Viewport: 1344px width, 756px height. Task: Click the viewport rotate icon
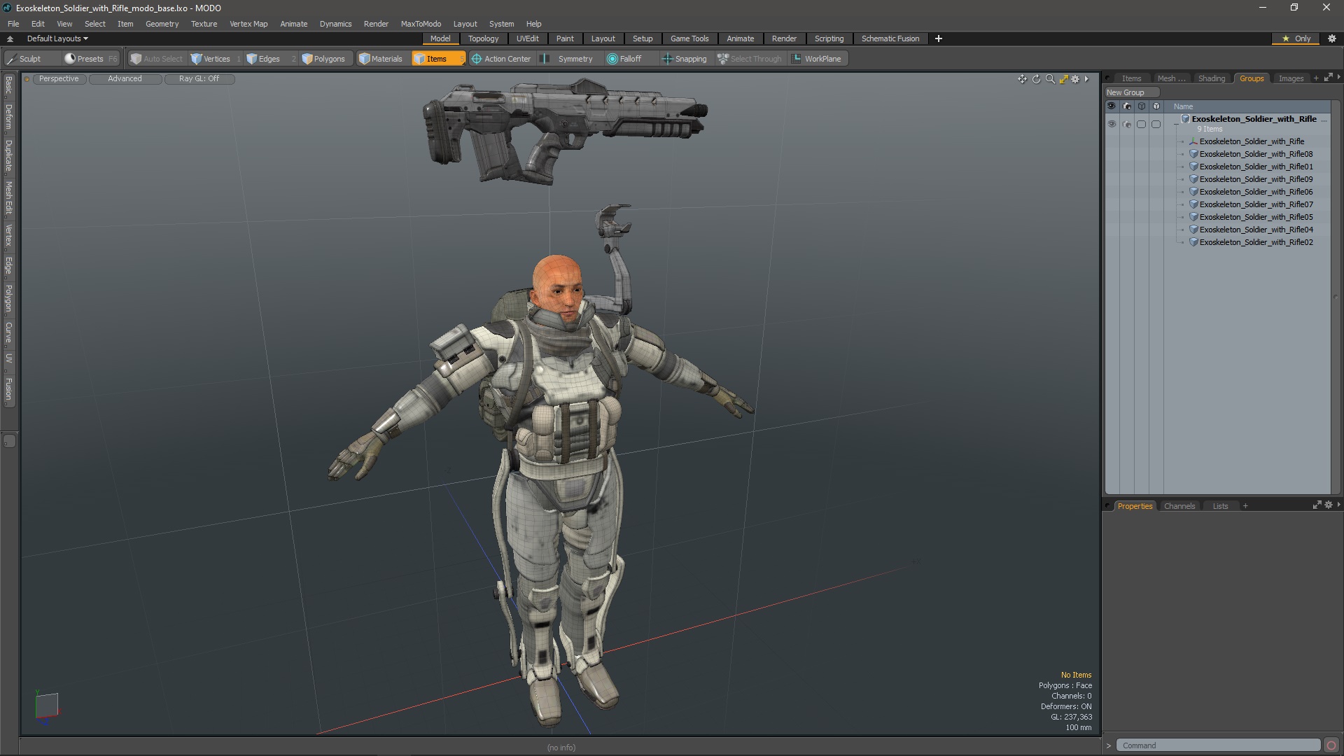1036,79
